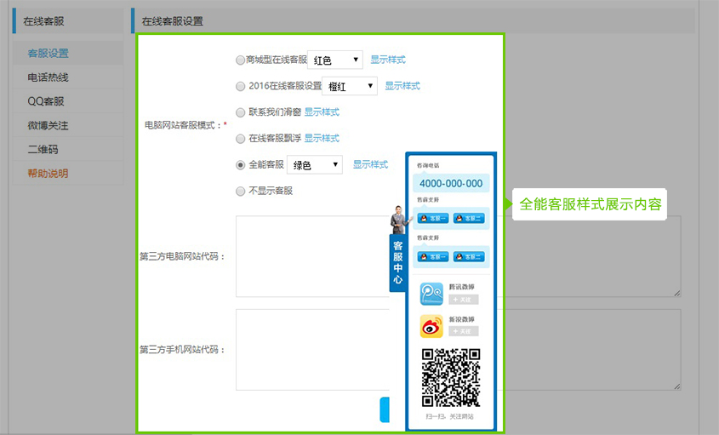Open the 帮助说明 link in sidebar
719x435 pixels.
point(48,174)
